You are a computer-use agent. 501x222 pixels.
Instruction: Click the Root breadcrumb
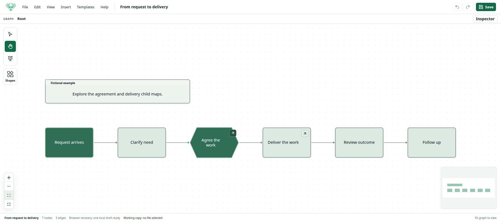tap(21, 19)
